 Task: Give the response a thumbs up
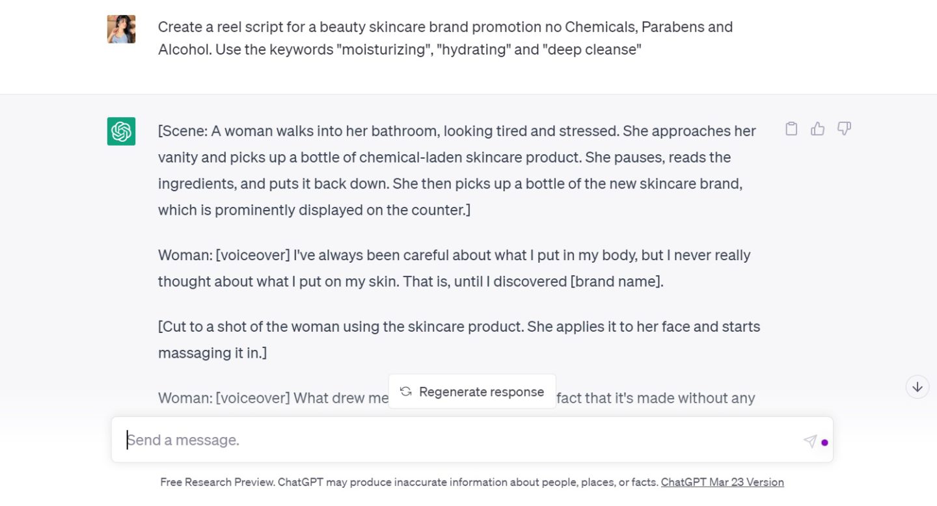[x=818, y=129]
